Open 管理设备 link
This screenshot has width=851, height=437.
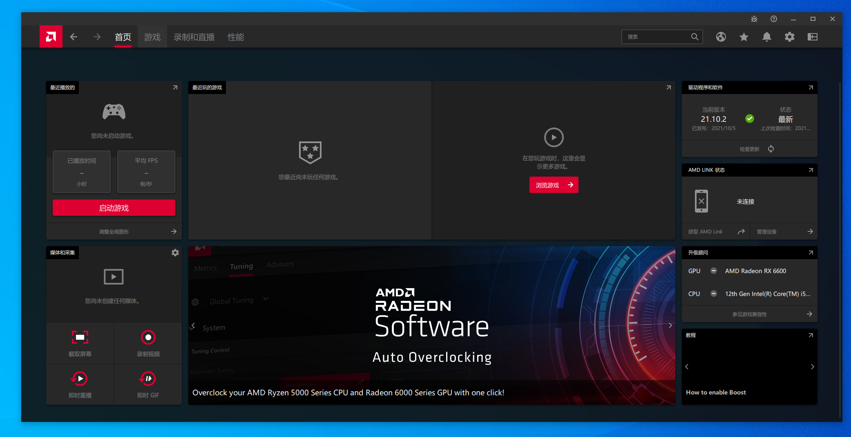[x=784, y=231]
